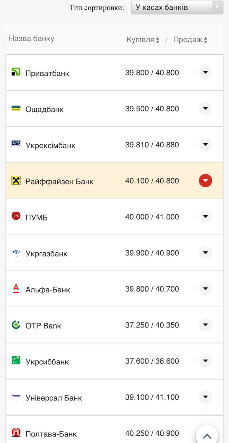Sort by Купівля column arrows

(158, 40)
